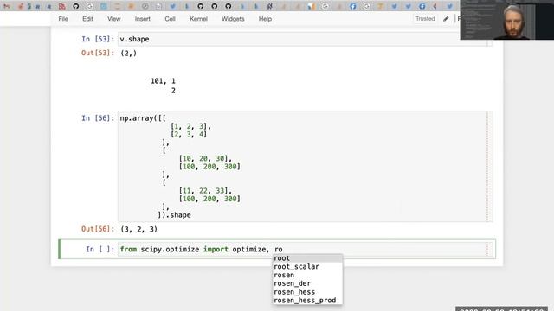Click the '[11, 22, 33],' code line

pos(205,191)
